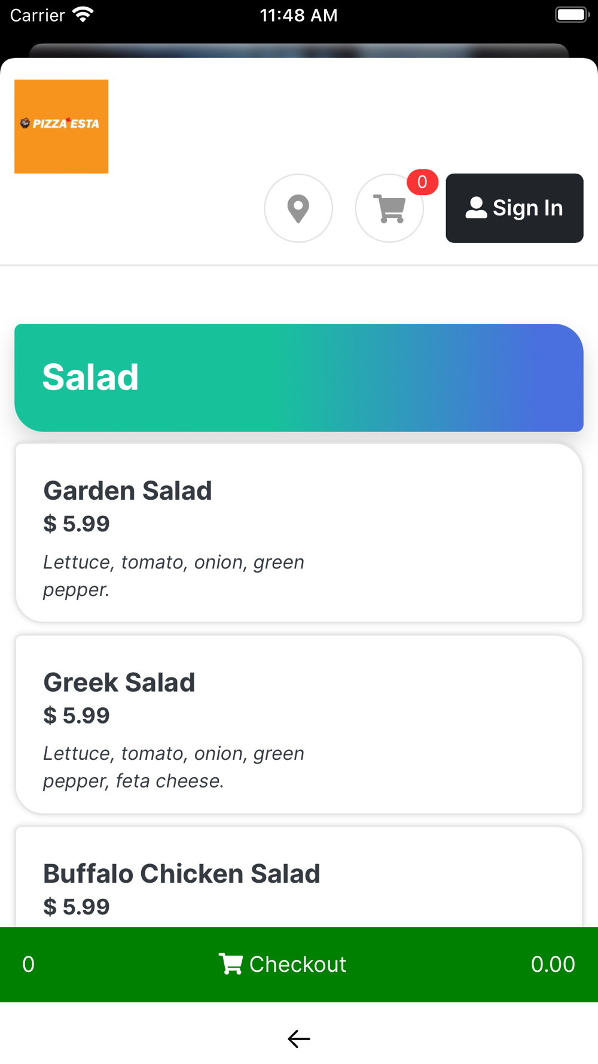Tap the Wi-Fi status icon
The image size is (598, 1064).
click(83, 15)
